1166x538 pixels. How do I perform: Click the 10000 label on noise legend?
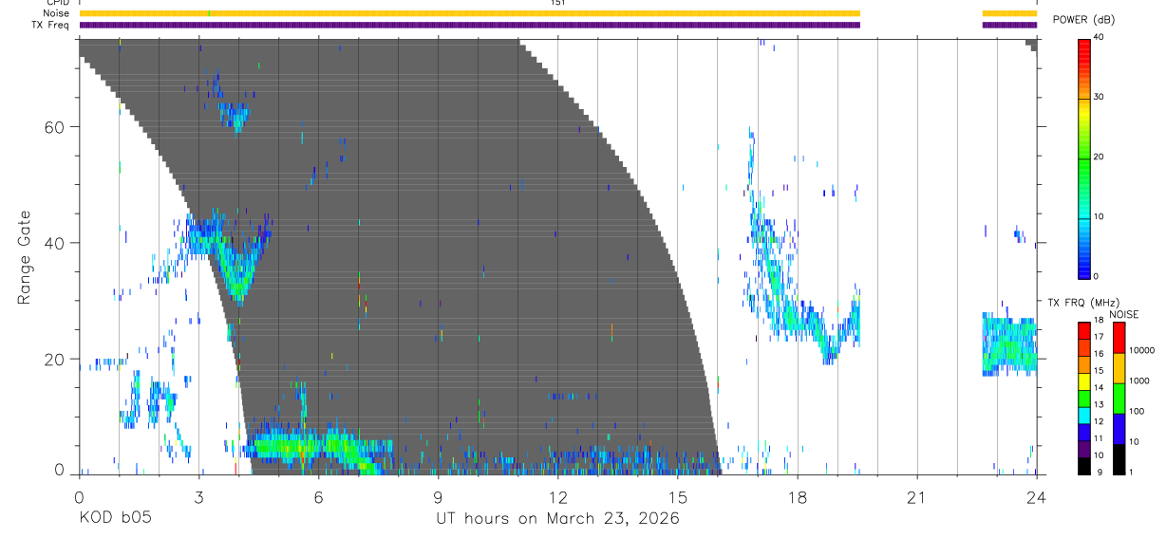[1141, 350]
